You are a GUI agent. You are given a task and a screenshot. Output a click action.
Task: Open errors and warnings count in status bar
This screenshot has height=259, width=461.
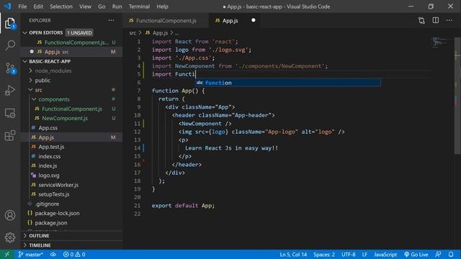[74, 254]
